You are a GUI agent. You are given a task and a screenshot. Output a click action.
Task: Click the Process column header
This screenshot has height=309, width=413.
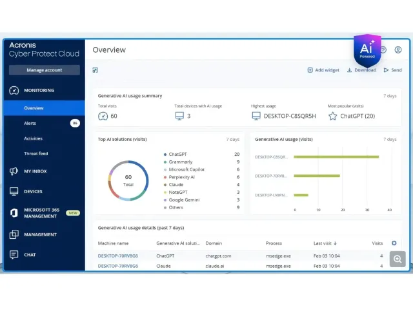(x=274, y=243)
